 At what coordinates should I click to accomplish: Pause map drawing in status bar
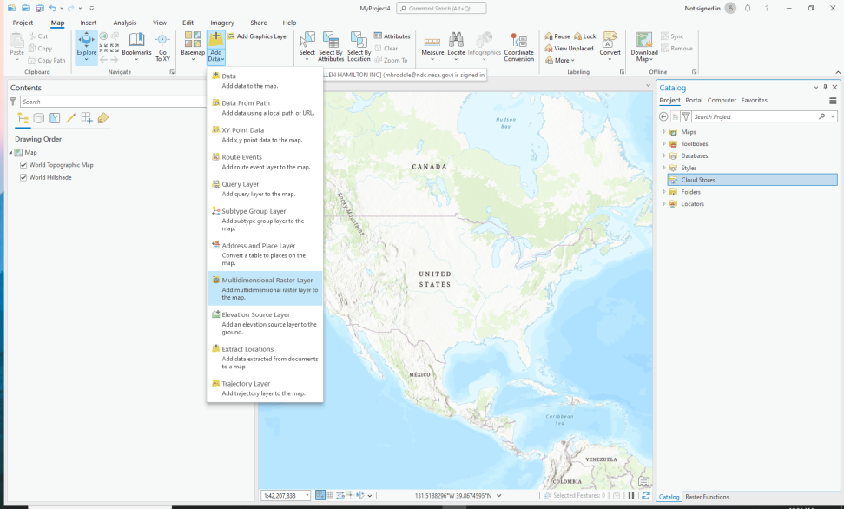(631, 495)
